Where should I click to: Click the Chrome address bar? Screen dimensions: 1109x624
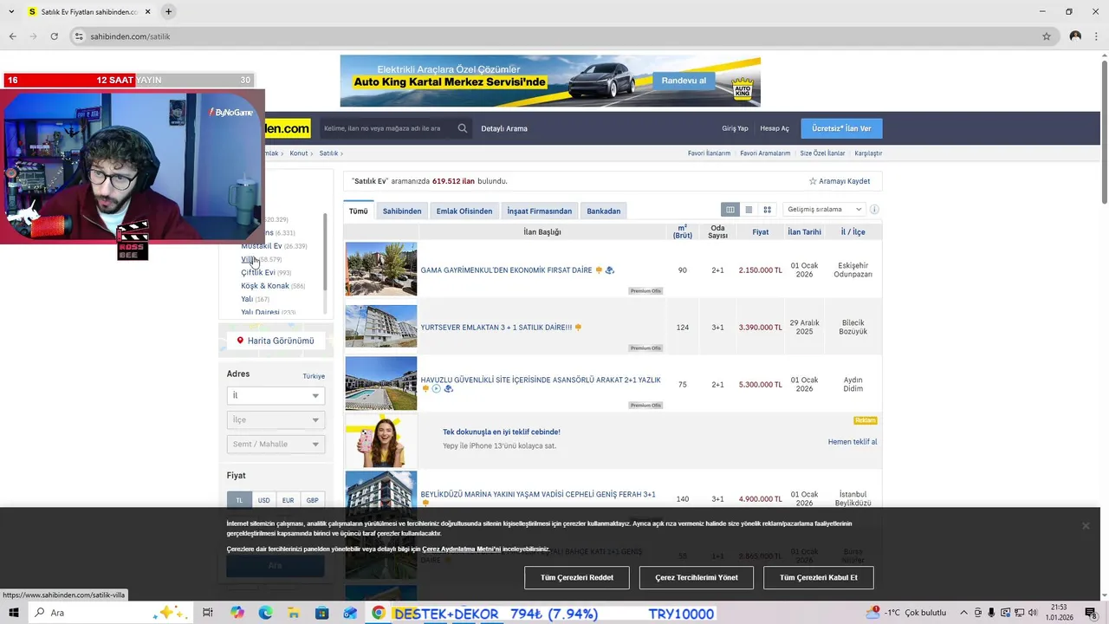tap(554, 36)
